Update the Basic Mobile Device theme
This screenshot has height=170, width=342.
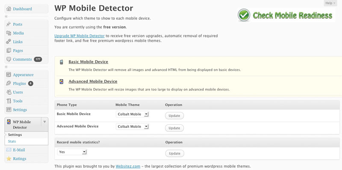click(x=174, y=116)
